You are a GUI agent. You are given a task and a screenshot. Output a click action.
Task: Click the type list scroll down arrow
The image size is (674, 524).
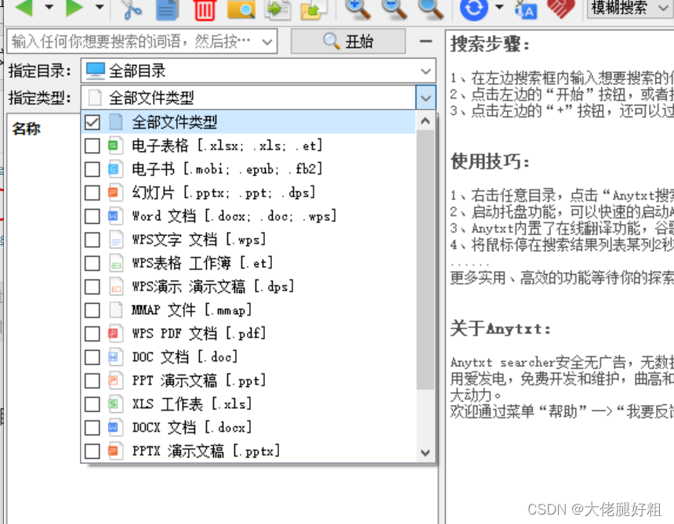[x=426, y=452]
